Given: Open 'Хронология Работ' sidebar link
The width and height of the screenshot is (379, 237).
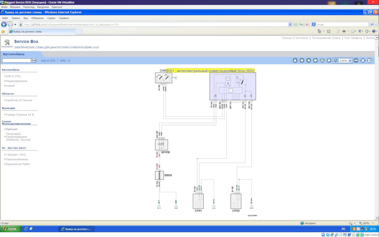Looking at the screenshot, I should tap(18, 164).
